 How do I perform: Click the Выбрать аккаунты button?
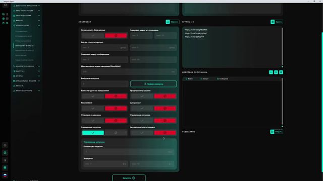(x=153, y=84)
